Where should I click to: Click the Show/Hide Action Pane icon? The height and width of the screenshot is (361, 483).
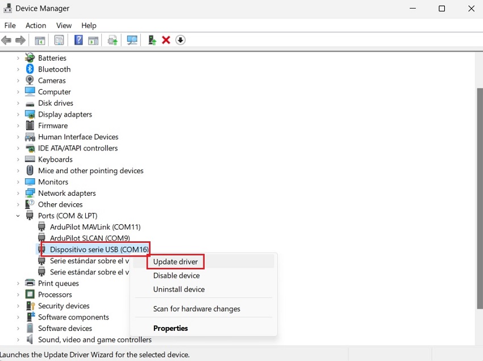[x=59, y=40]
